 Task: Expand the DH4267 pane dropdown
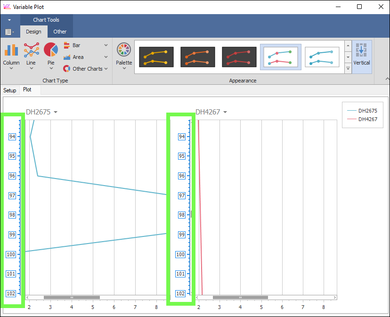(225, 112)
